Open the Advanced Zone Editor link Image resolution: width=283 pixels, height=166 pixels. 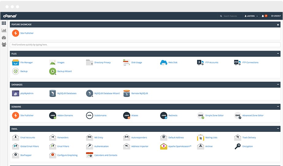(x=253, y=116)
